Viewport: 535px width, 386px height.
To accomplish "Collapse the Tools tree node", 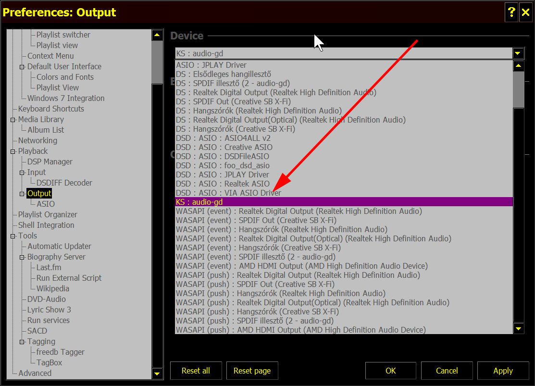I will click(x=12, y=236).
